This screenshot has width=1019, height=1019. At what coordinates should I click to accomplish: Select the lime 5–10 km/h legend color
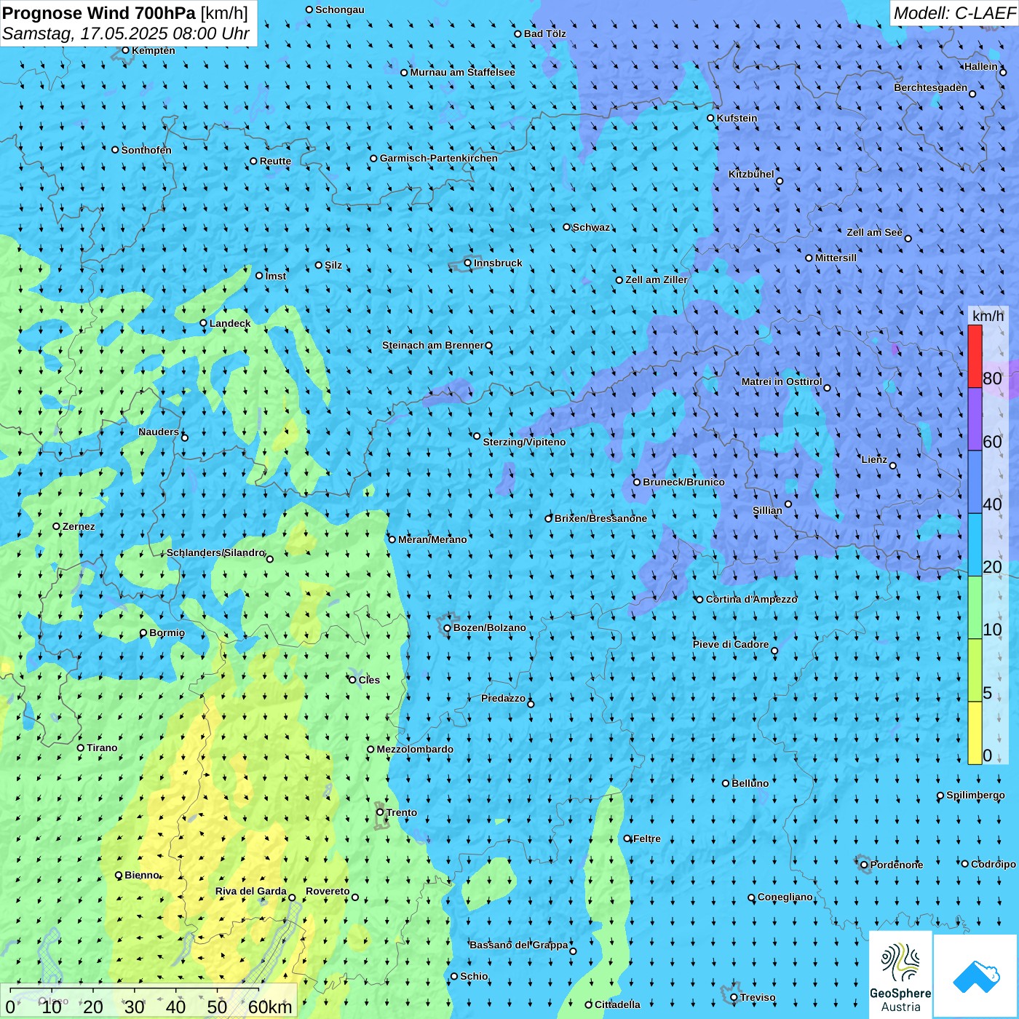click(975, 670)
